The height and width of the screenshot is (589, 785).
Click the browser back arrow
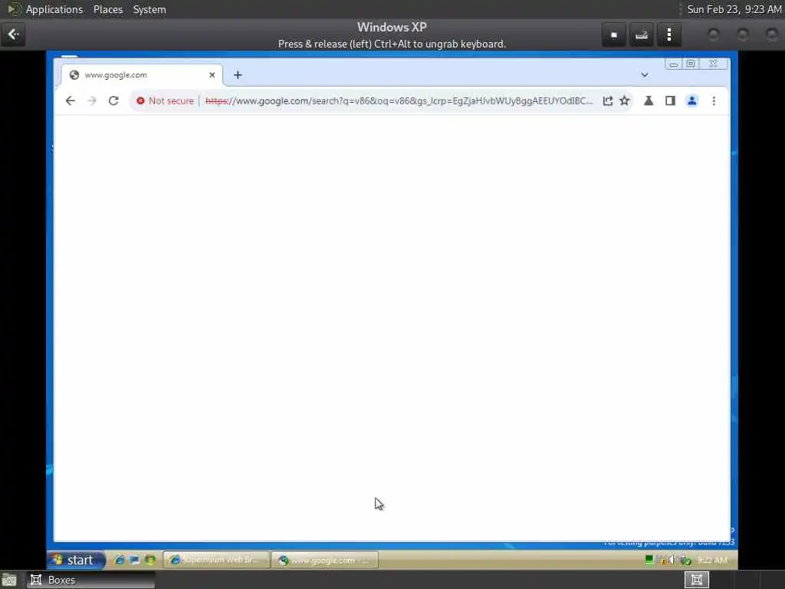[x=70, y=101]
